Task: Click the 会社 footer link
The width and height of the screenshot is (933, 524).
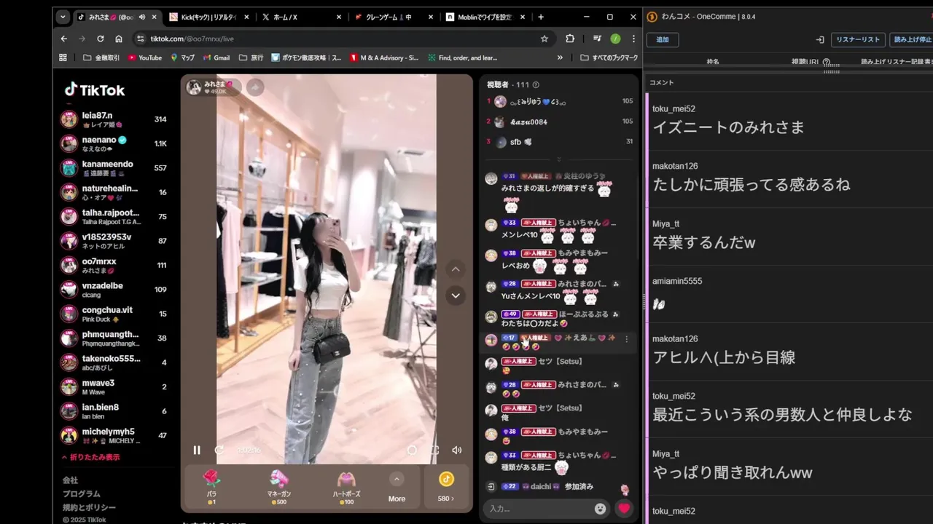Action: coord(70,480)
